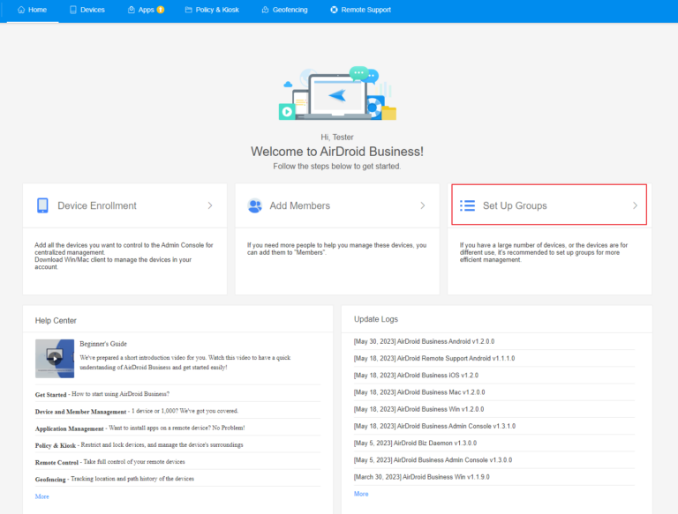Click the Remote Support lifebuoy icon

335,10
